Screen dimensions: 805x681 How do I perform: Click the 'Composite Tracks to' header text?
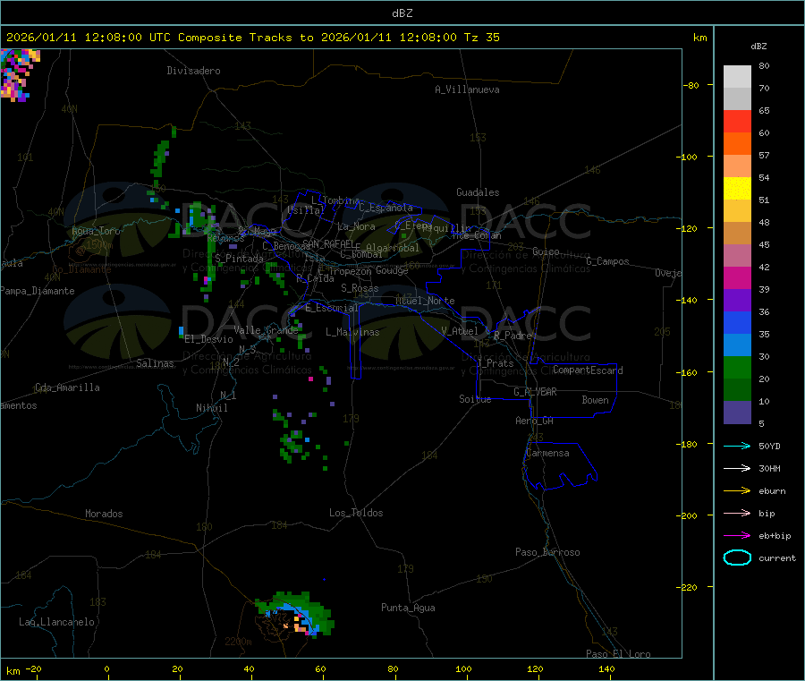click(x=245, y=38)
